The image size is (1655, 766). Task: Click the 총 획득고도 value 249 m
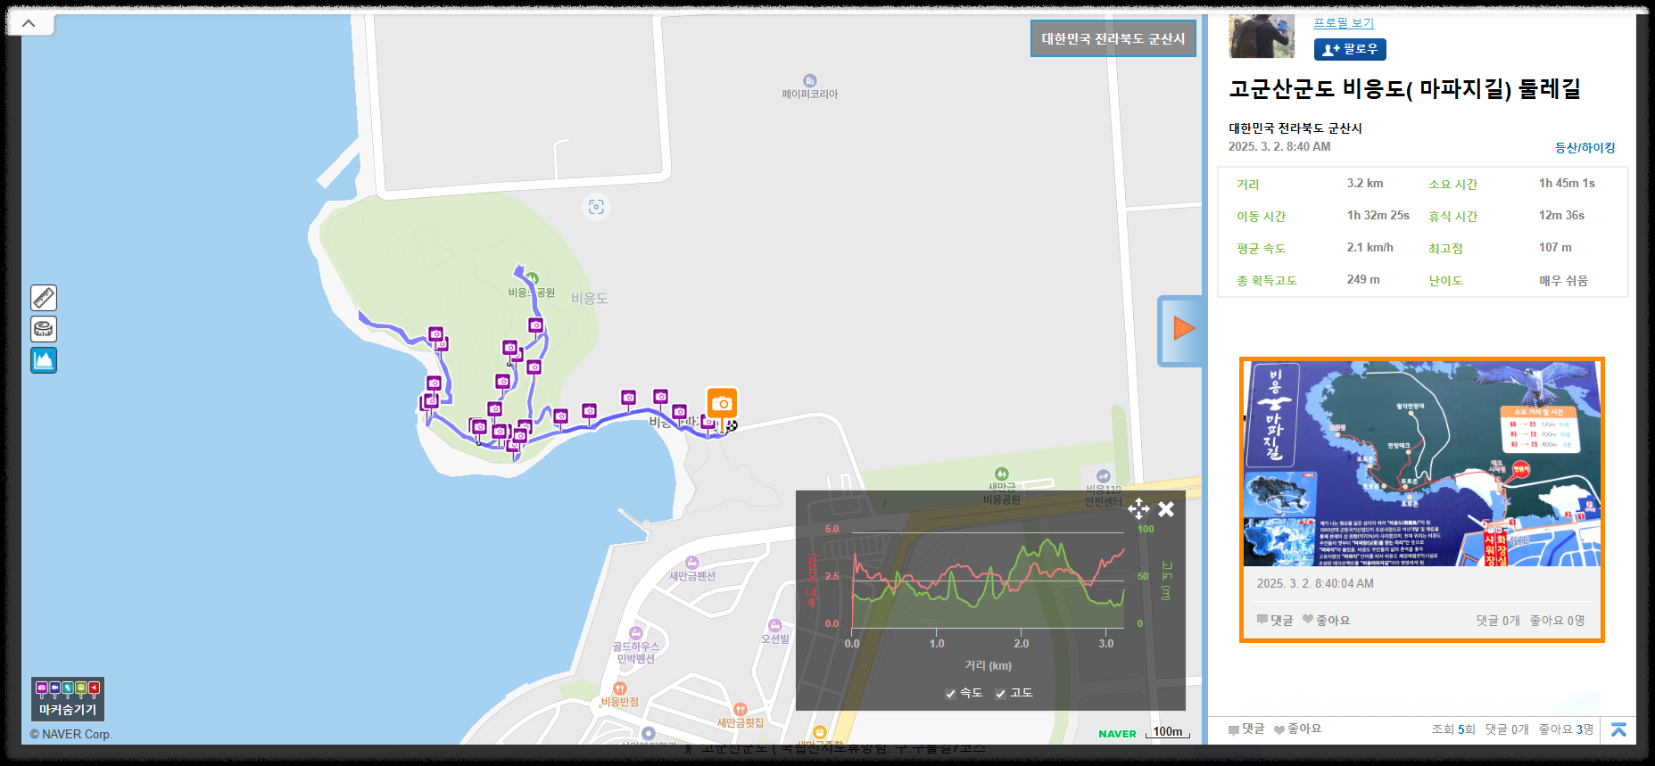coord(1363,279)
